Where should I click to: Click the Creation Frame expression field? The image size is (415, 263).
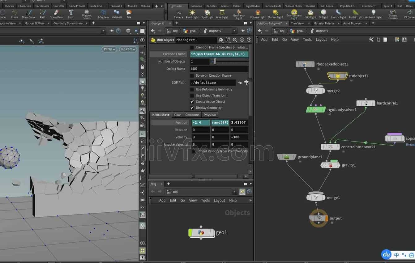(219, 54)
